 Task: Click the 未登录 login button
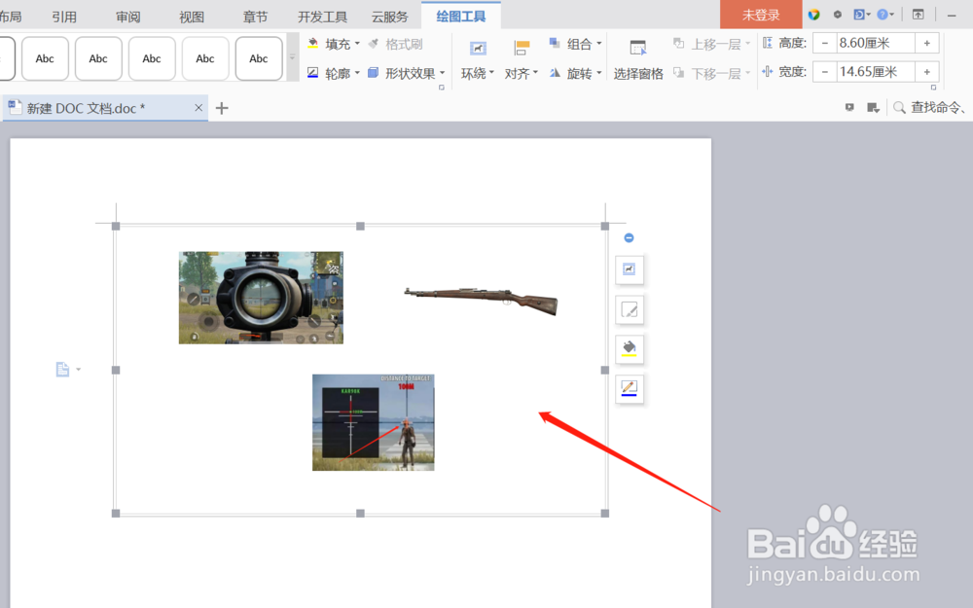(x=761, y=15)
